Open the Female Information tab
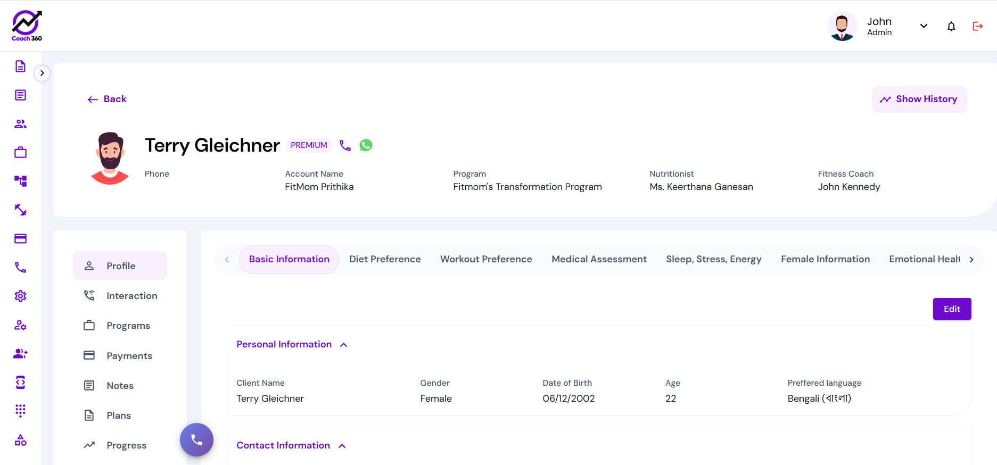997x465 pixels. coord(825,259)
